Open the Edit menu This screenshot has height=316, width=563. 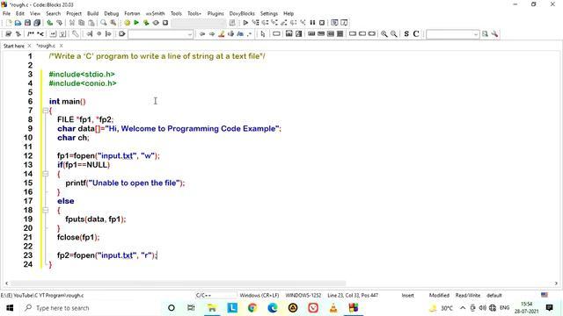(20, 14)
